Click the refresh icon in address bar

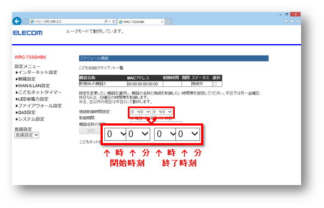click(x=114, y=21)
